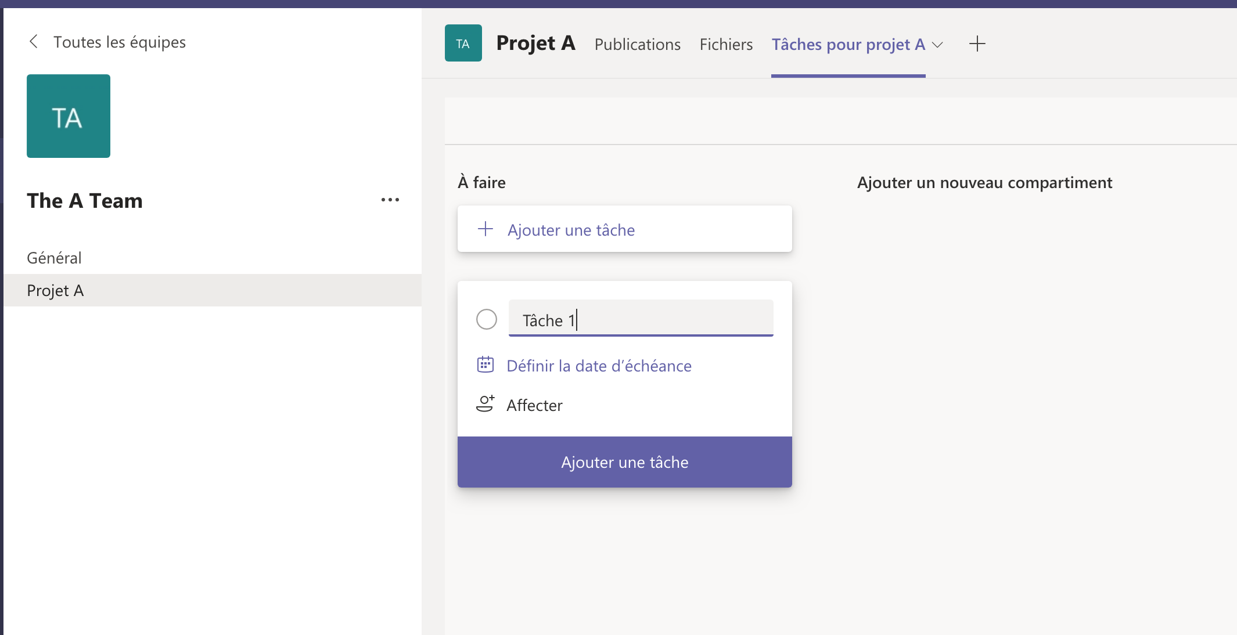The height and width of the screenshot is (635, 1237).
Task: Click the calendar due date icon
Action: (486, 365)
